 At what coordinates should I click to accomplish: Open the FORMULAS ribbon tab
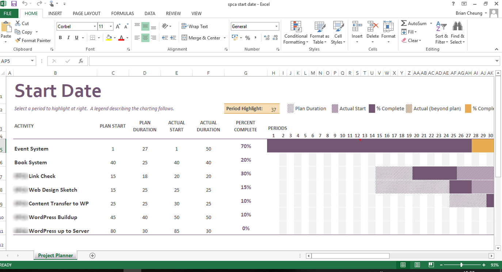pos(122,14)
